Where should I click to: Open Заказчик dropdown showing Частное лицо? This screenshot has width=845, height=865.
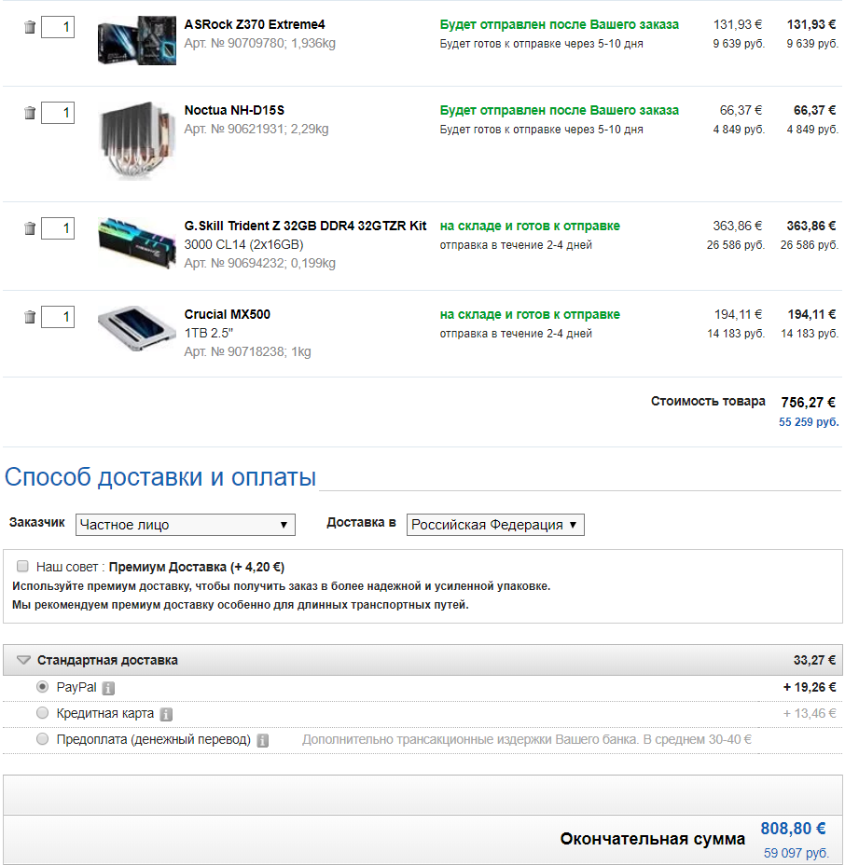coord(185,525)
